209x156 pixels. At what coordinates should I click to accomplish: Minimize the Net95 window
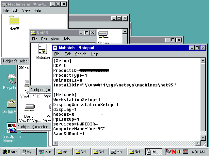[81, 32]
